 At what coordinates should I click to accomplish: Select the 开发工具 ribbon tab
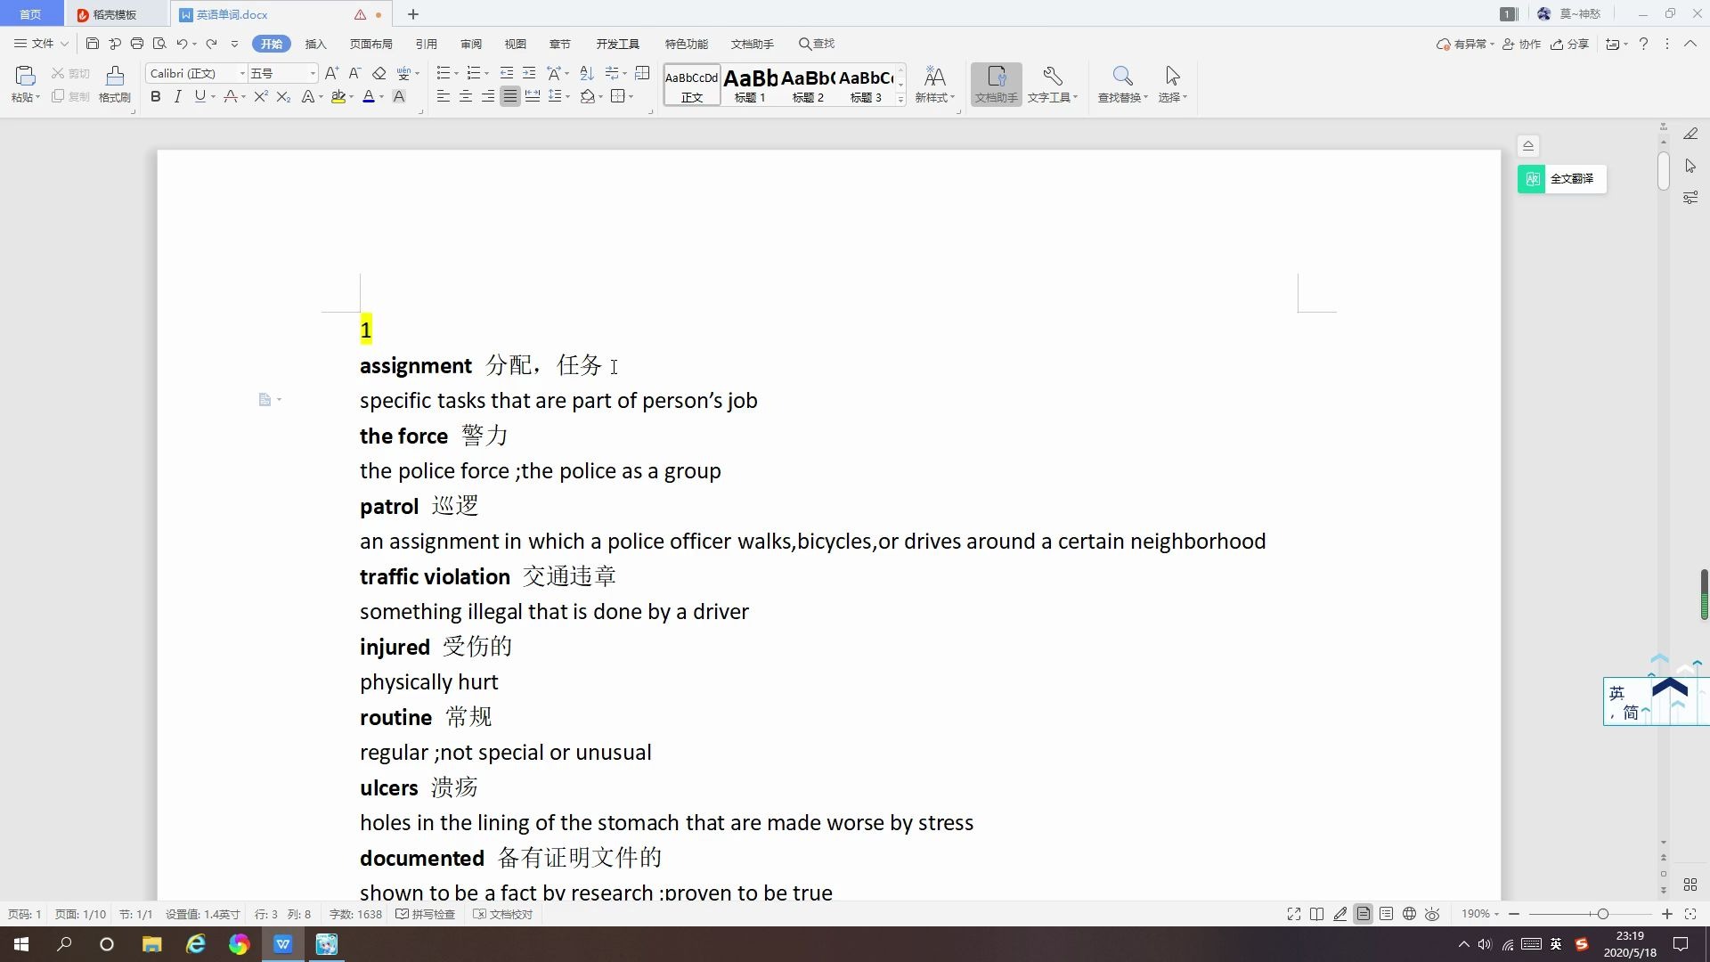pos(618,44)
